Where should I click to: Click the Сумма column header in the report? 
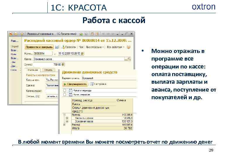121,100
